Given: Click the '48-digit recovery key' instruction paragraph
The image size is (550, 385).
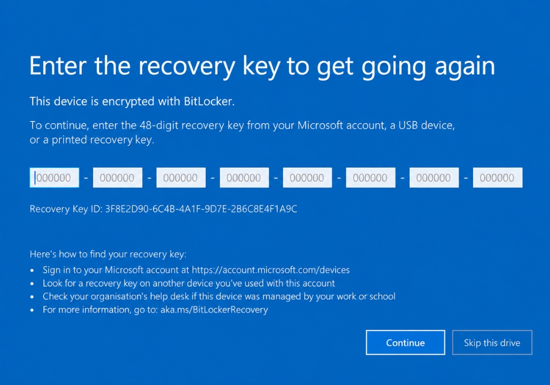Looking at the screenshot, I should [x=243, y=133].
